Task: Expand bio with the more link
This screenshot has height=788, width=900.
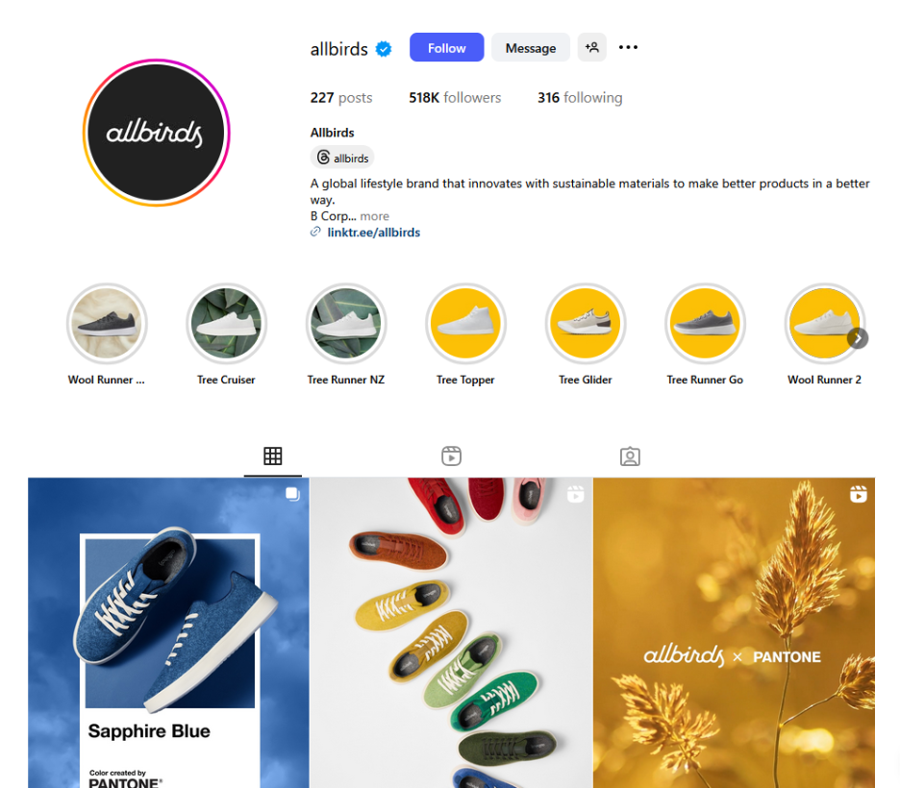Action: tap(374, 216)
